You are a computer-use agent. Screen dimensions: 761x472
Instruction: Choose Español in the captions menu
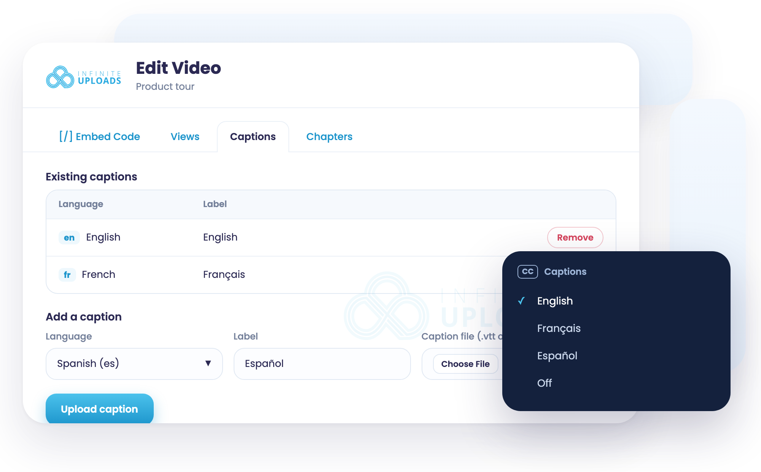pyautogui.click(x=557, y=356)
